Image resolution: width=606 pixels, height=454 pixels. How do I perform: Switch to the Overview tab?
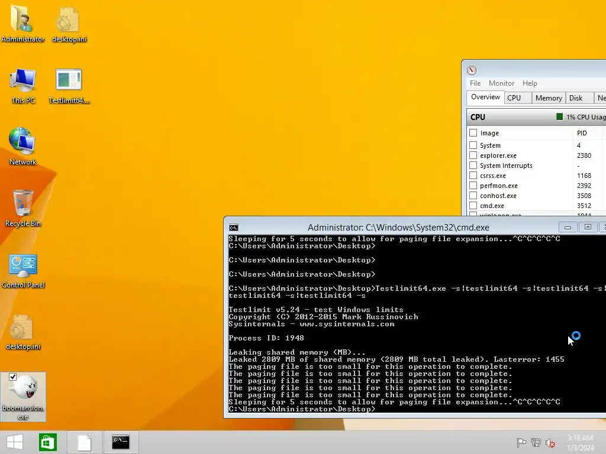coord(485,98)
